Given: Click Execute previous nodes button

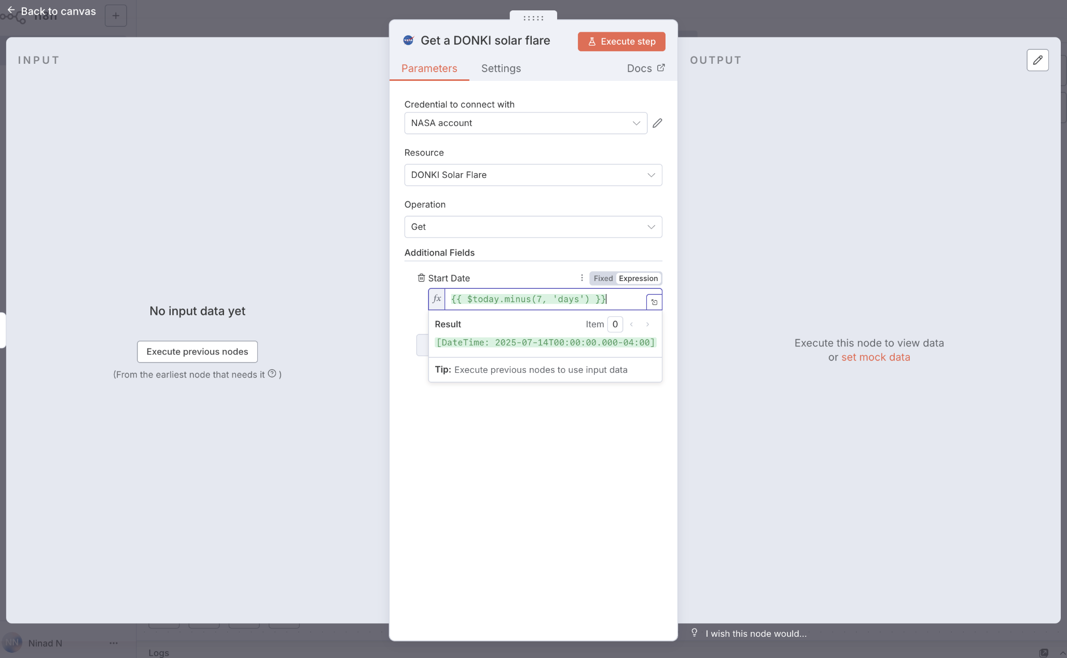Looking at the screenshot, I should (x=197, y=352).
